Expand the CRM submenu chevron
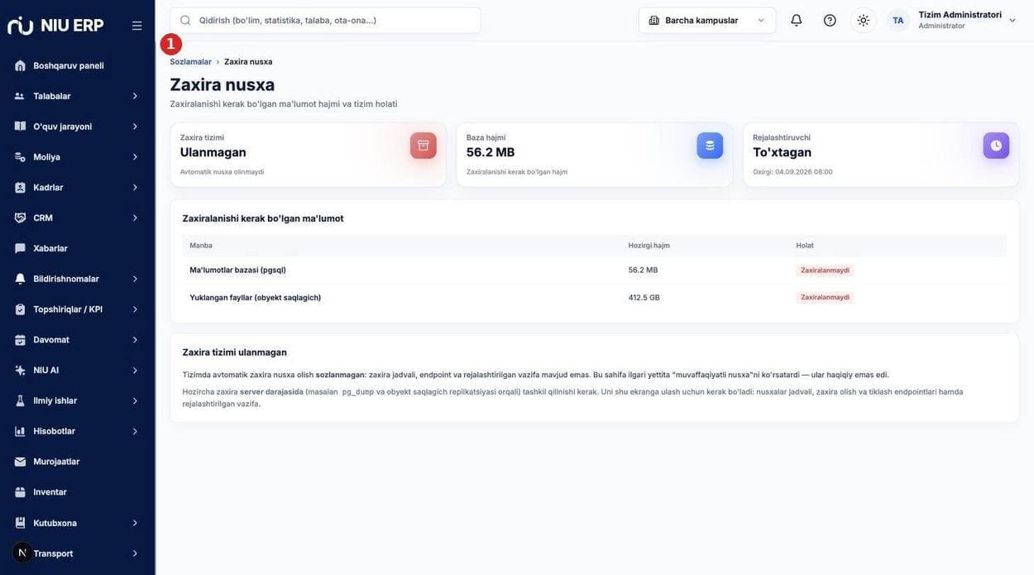Viewport: 1034px width, 575px height. tap(135, 218)
